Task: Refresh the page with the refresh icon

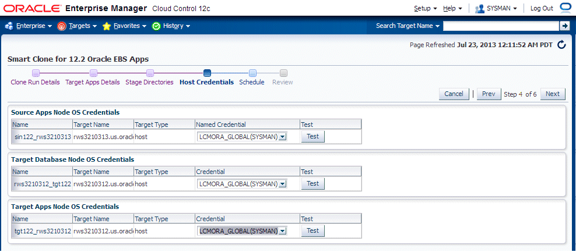Action: coord(561,45)
